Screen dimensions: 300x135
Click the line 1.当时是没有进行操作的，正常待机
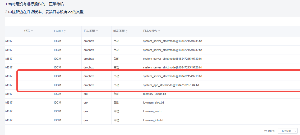[x=35, y=4]
